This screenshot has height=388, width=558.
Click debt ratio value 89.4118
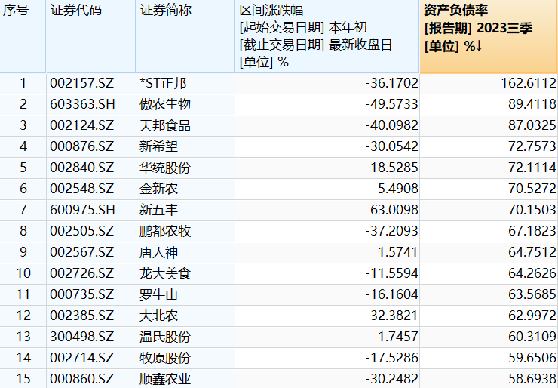[x=532, y=104]
